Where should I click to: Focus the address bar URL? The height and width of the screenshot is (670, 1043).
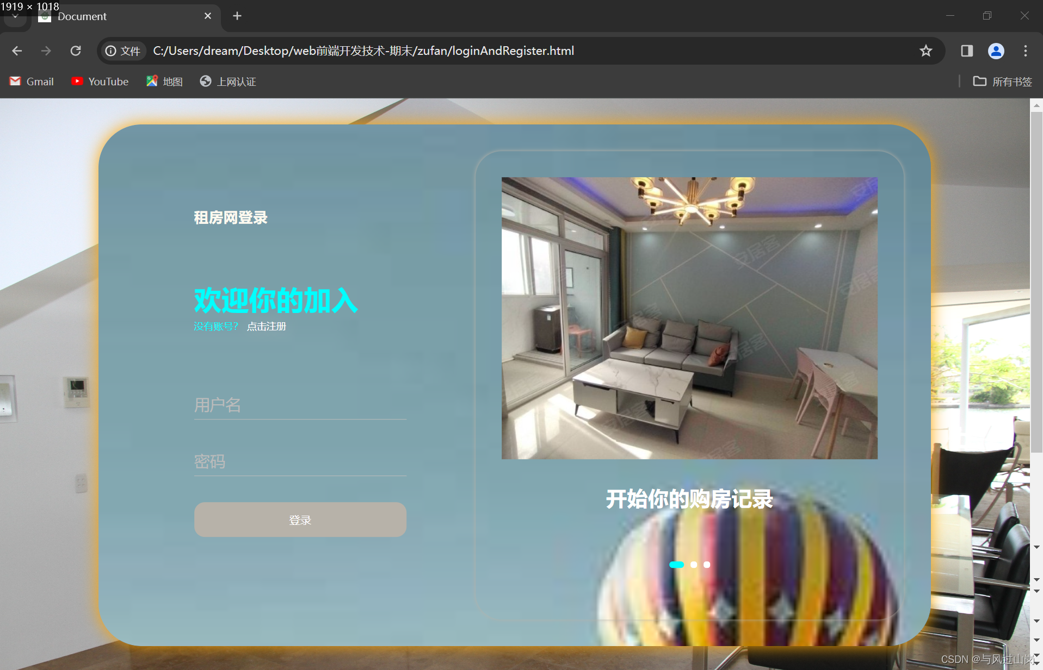pos(363,51)
